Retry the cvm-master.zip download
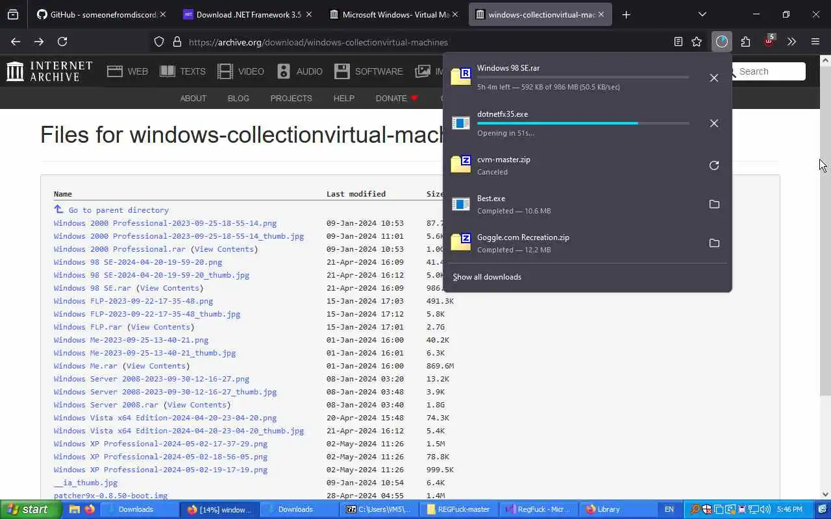 click(x=714, y=165)
